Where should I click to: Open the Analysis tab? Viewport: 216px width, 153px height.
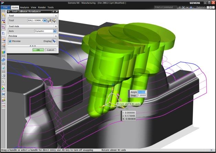click(24, 7)
